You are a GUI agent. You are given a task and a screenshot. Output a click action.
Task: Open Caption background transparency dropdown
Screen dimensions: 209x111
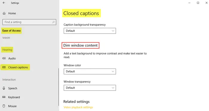(x=90, y=31)
